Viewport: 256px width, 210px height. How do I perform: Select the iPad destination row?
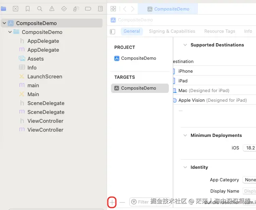214,81
